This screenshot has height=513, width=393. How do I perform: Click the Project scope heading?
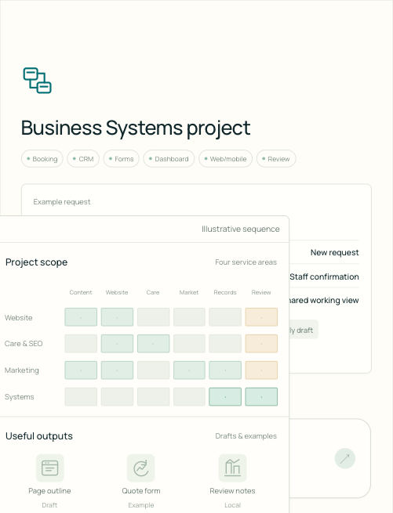(x=36, y=262)
